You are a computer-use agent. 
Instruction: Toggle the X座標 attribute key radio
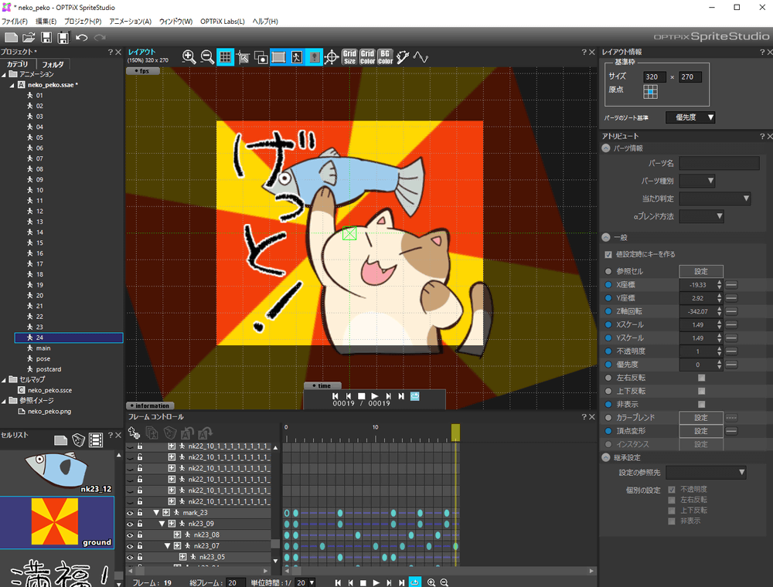click(x=608, y=285)
